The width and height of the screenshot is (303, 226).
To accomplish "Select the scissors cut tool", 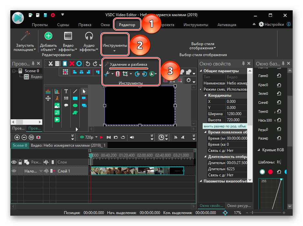I will pos(107,74).
